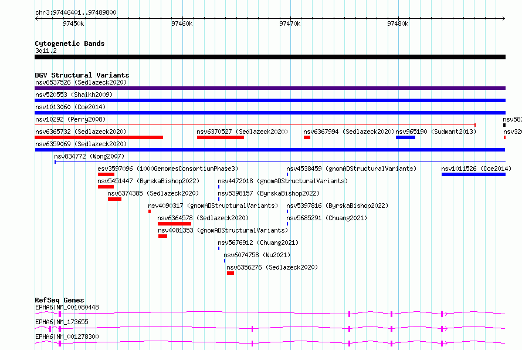Select the Cytogenetic Bands track title

tap(70, 43)
